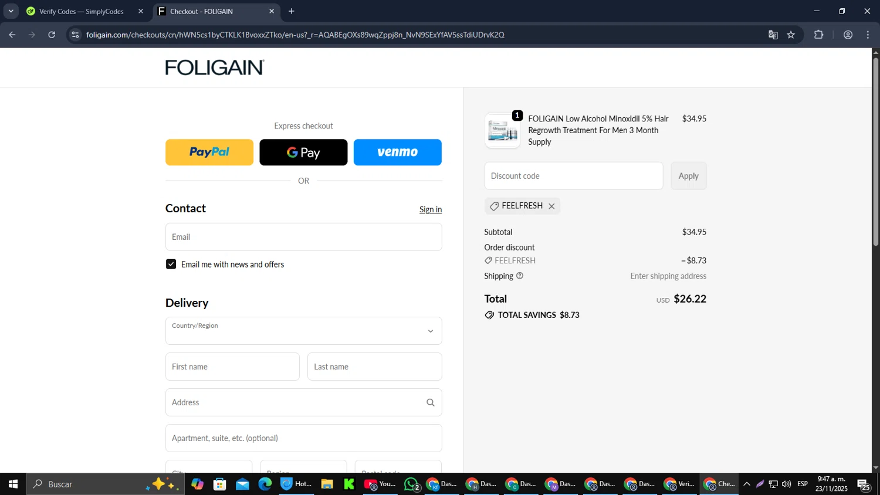Reload the checkout page
880x495 pixels.
pos(52,35)
